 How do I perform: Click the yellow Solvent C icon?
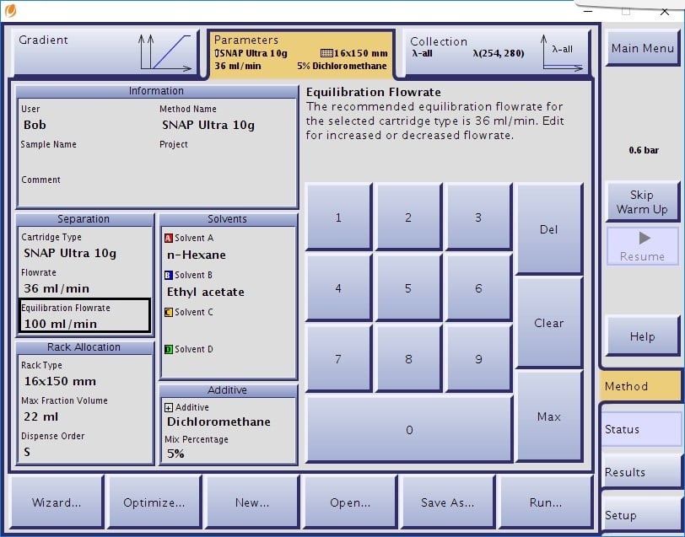click(x=169, y=313)
